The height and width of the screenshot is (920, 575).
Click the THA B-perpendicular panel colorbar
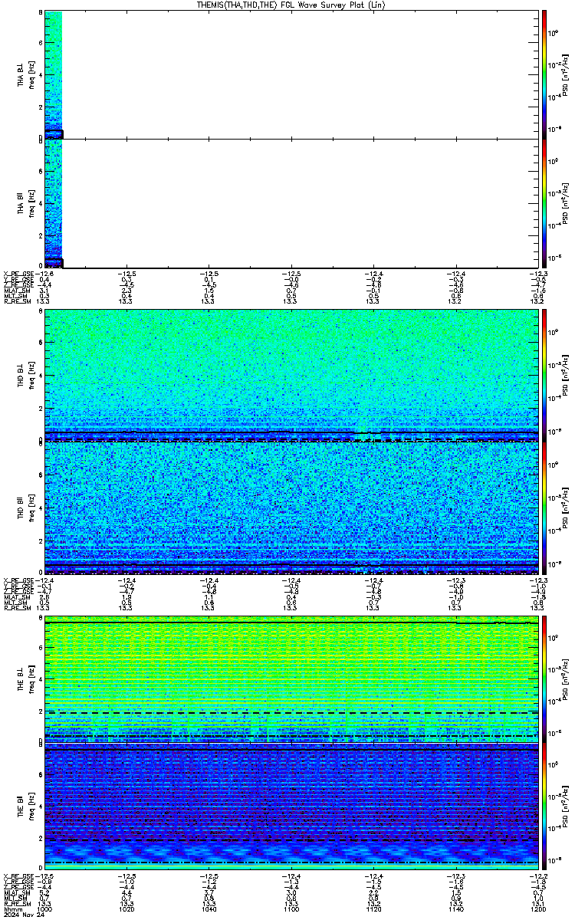[544, 73]
